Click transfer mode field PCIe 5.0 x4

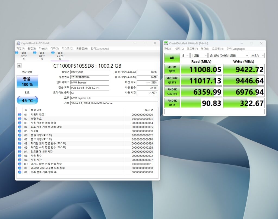pyautogui.click(x=90, y=88)
